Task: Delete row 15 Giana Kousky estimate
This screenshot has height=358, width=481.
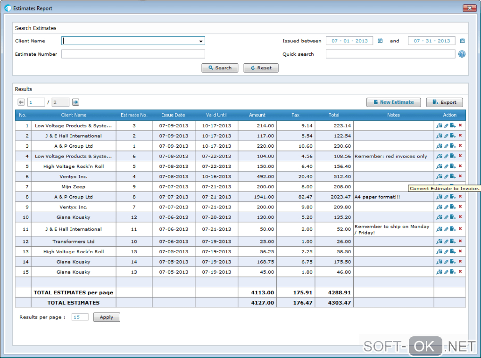Action: pos(460,272)
